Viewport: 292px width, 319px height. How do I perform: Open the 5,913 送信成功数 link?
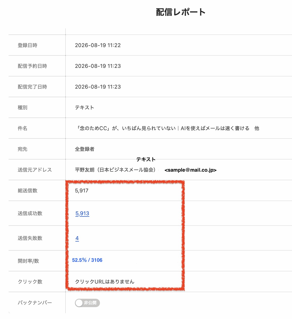click(82, 213)
